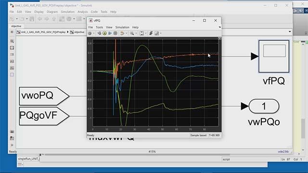Expand the palette with double chevron
Screen dimensions: 308x173
coord(12,145)
